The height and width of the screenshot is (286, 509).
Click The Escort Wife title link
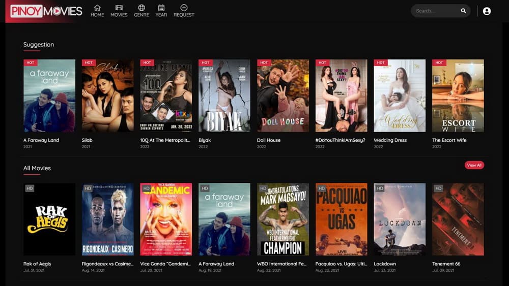coord(449,140)
